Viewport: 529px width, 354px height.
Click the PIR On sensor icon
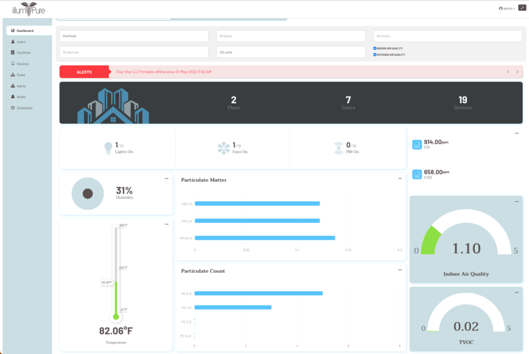click(x=338, y=148)
